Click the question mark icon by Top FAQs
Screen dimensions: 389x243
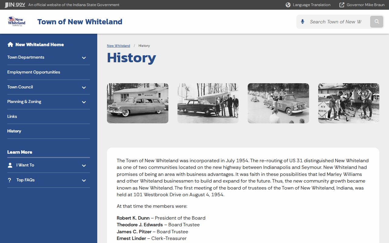coord(9,180)
